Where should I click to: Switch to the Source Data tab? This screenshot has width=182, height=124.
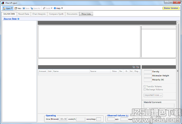click(x=9, y=14)
